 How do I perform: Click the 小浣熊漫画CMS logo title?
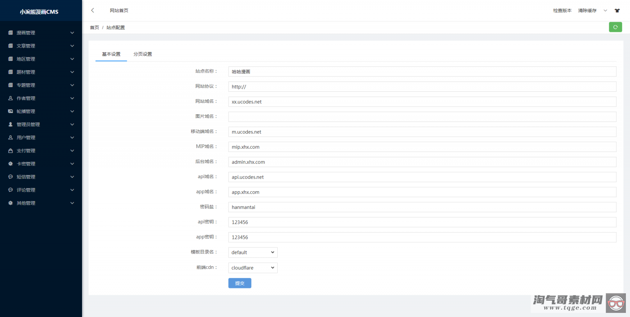(39, 12)
